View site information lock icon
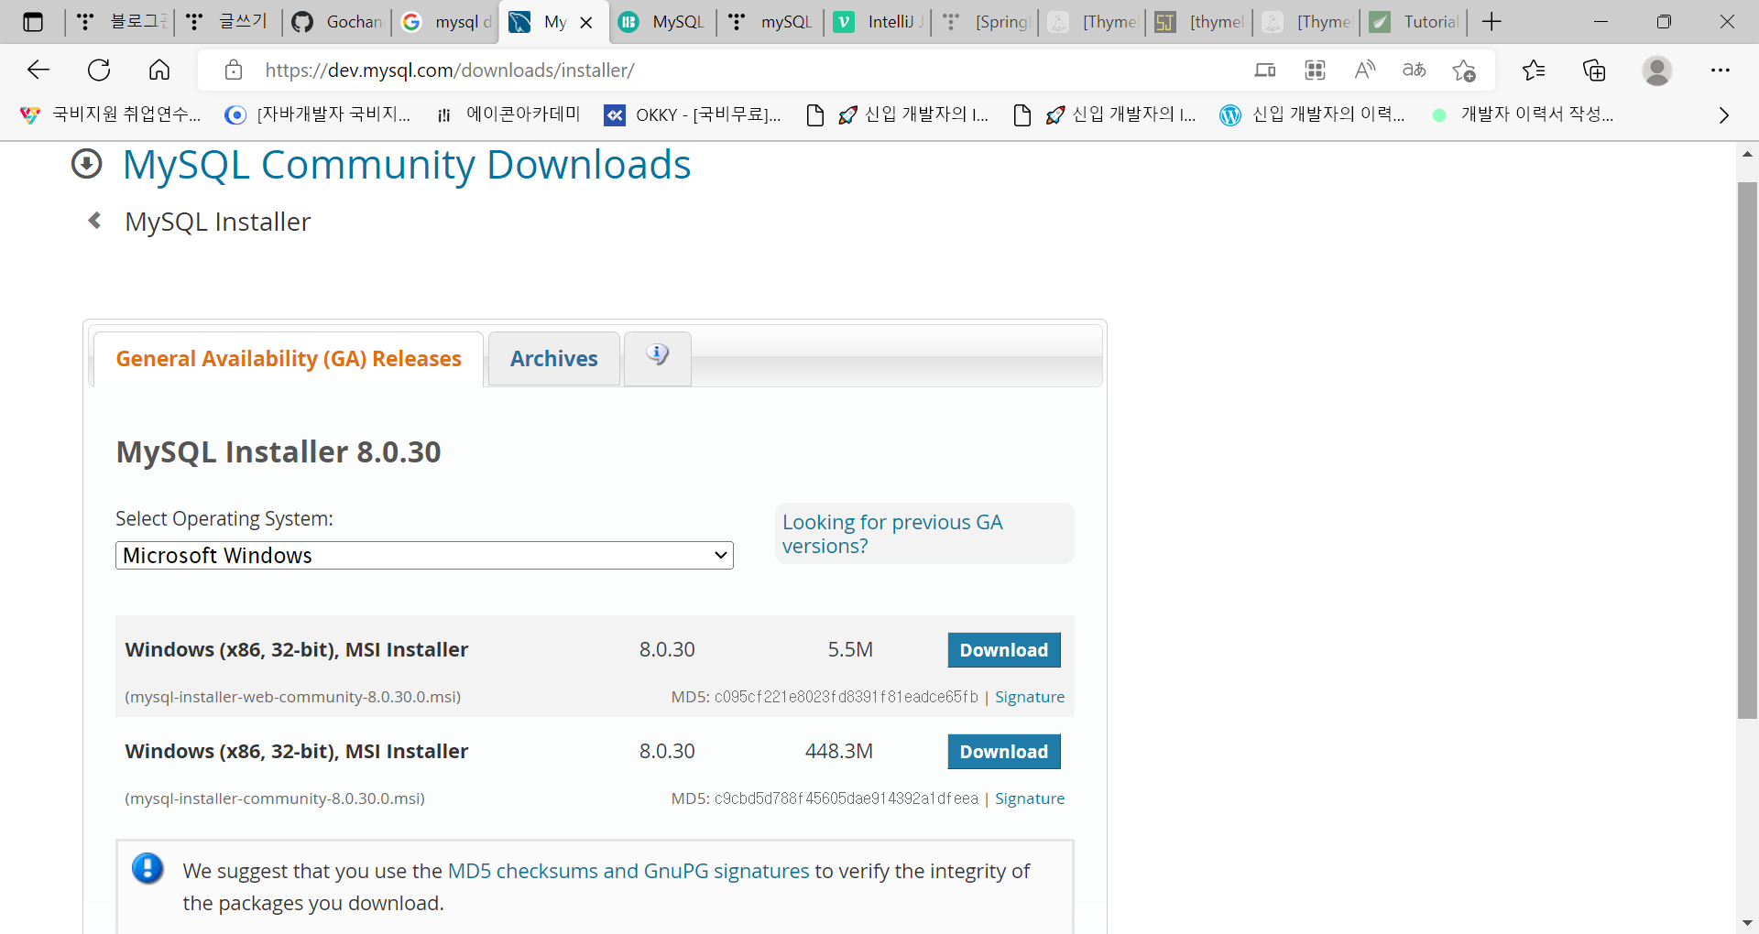Image resolution: width=1759 pixels, height=934 pixels. [x=234, y=70]
